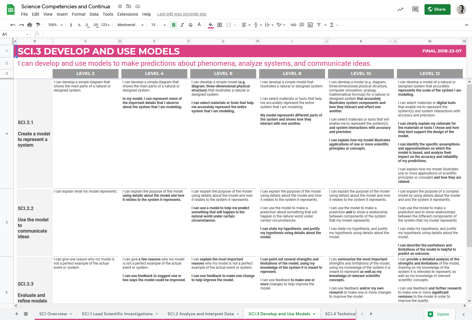The height and width of the screenshot is (320, 472).
Task: Toggle bold formatting
Action: pyautogui.click(x=174, y=25)
